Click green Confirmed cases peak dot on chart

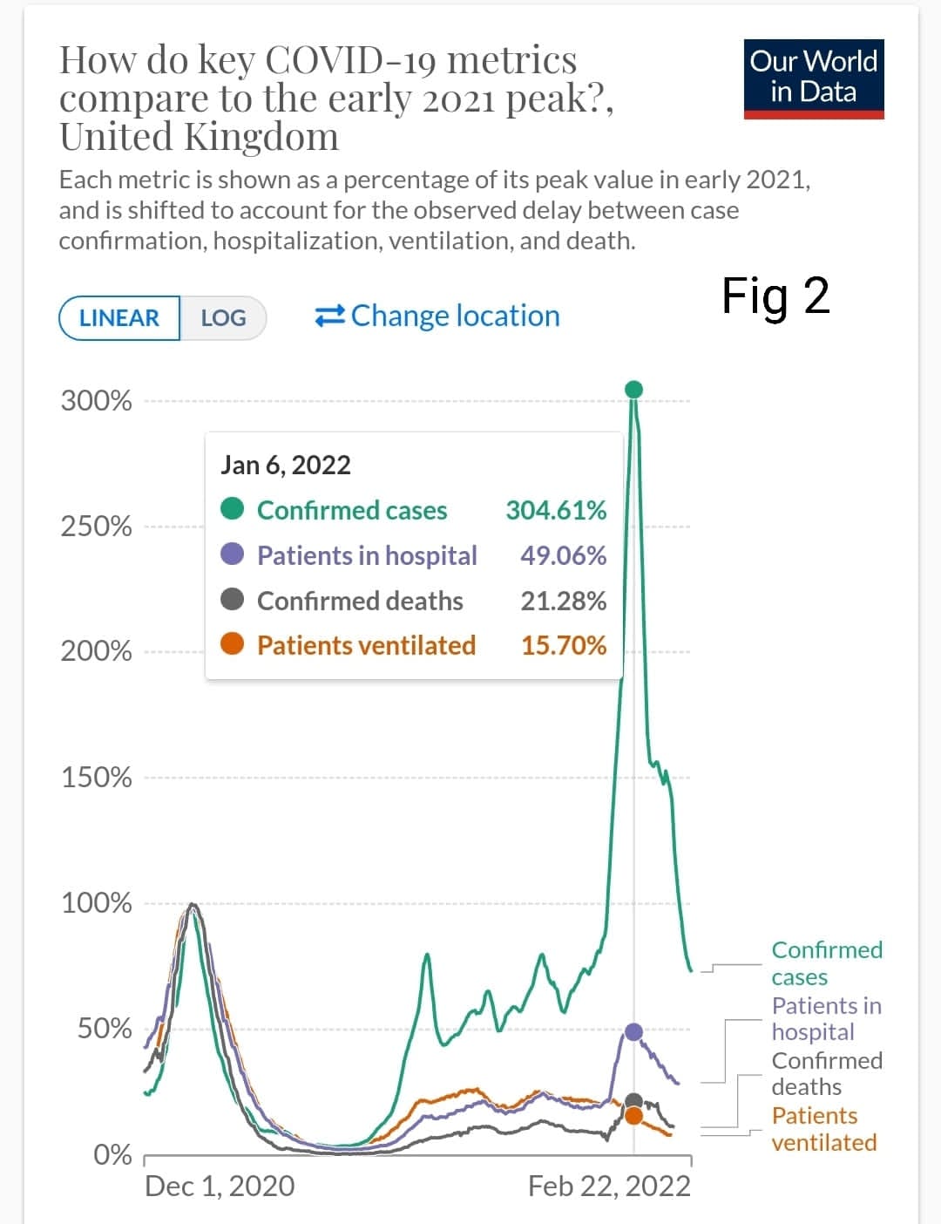coord(634,389)
